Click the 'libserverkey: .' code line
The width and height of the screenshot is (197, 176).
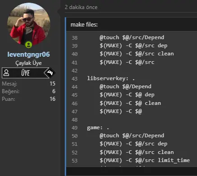(111, 78)
